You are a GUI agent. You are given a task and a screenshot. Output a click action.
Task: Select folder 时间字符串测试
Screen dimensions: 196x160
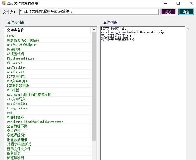point(48,144)
